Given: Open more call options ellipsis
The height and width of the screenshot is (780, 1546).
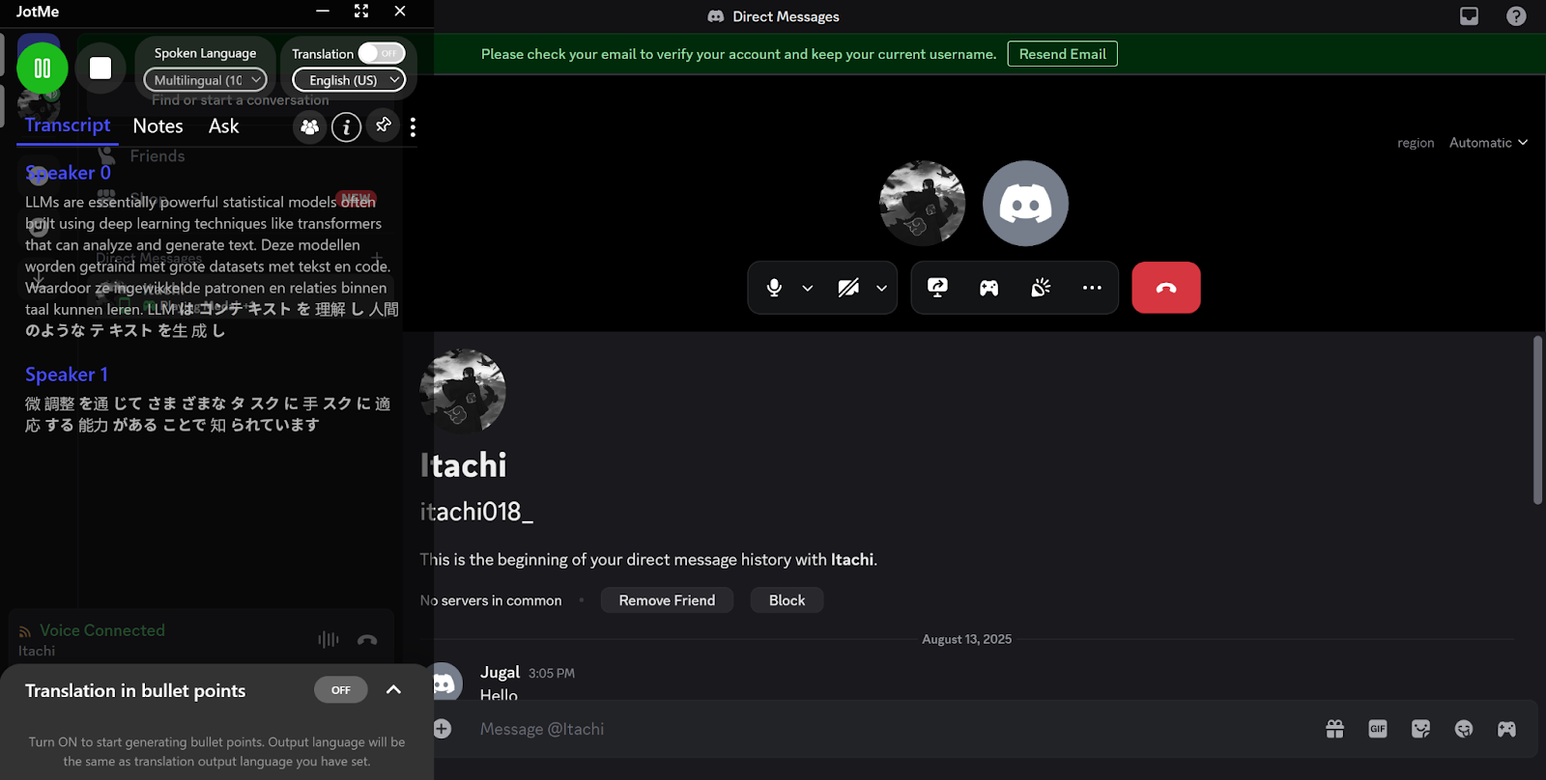Looking at the screenshot, I should [1092, 288].
